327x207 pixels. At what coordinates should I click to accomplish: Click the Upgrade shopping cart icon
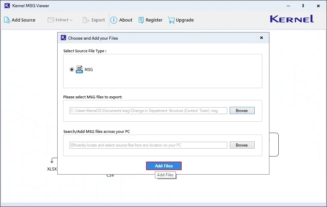(x=171, y=20)
